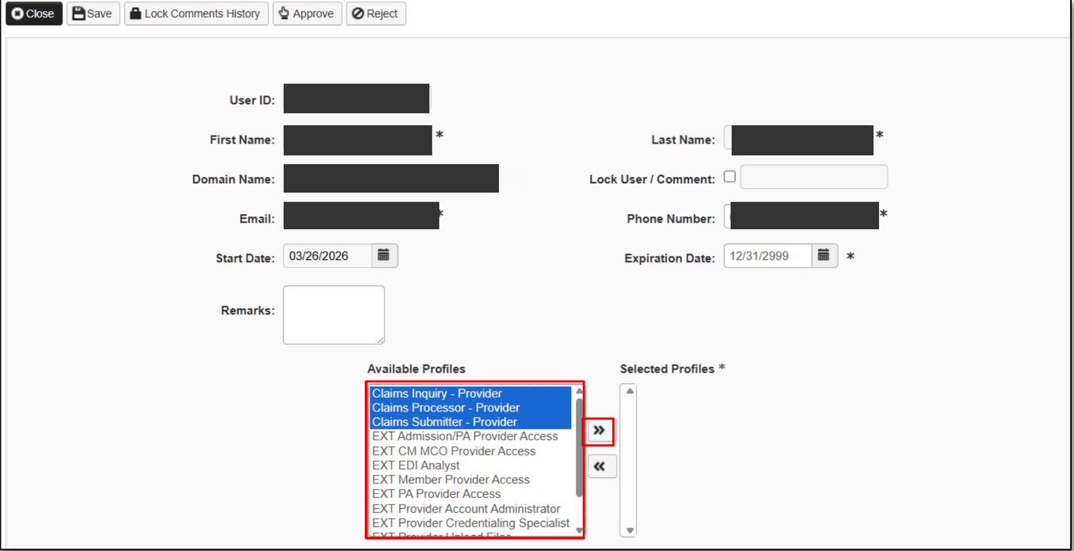Click the Close button

[34, 13]
